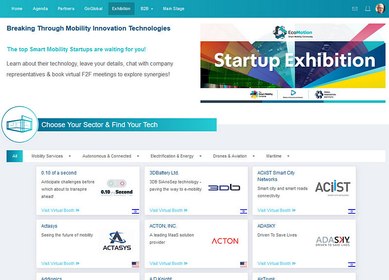Open the messages envelope icon
Image resolution: width=389 pixels, height=280 pixels.
pyautogui.click(x=355, y=9)
